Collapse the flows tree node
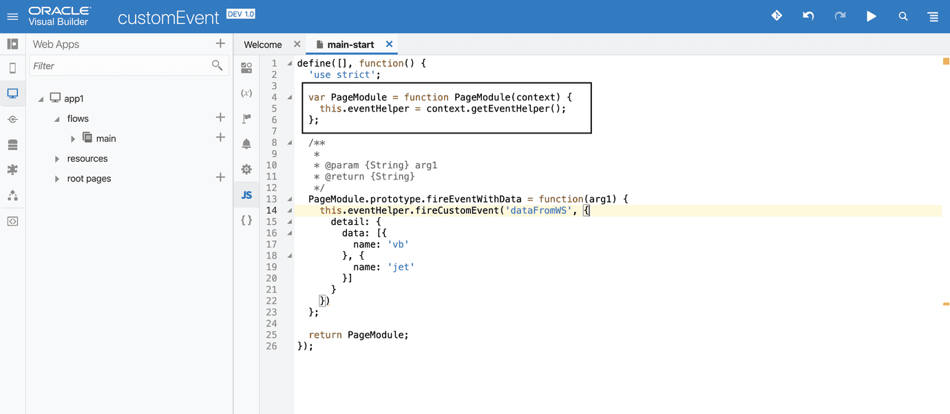This screenshot has height=414, width=950. (x=57, y=119)
